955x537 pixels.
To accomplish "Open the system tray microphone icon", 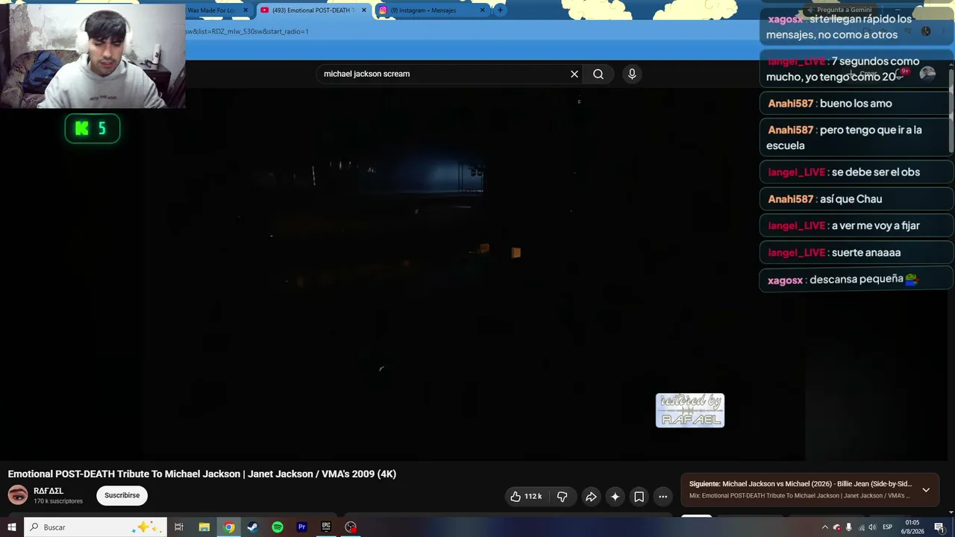I will 848,527.
